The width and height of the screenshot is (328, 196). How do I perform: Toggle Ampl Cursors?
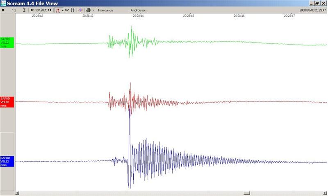(139, 10)
